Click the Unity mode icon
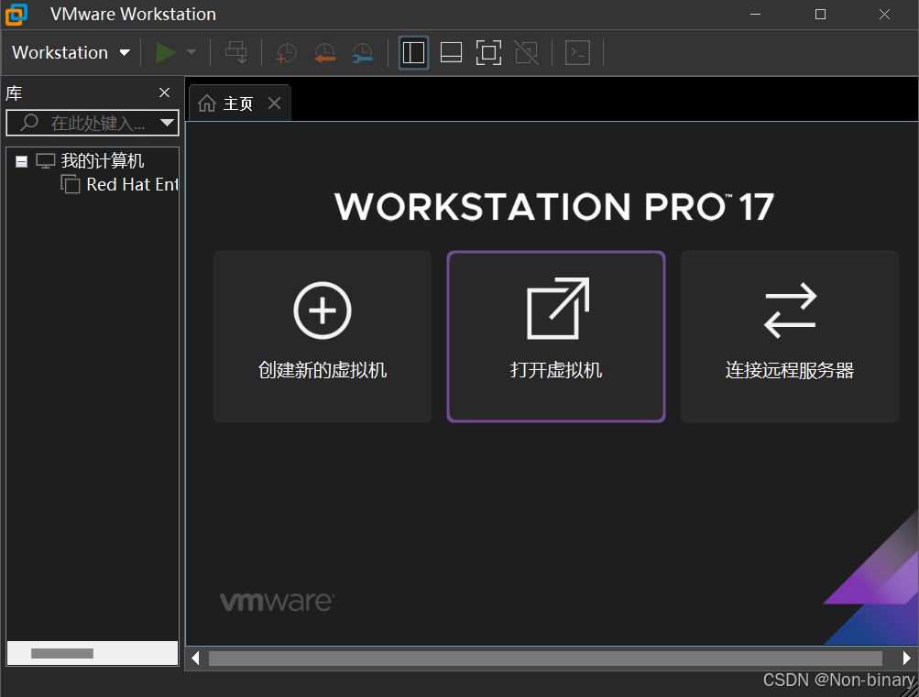 tap(526, 53)
